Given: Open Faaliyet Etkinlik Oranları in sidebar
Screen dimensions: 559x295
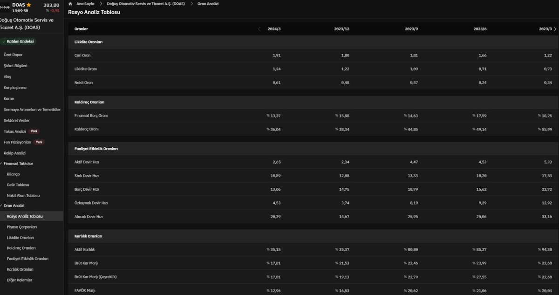Looking at the screenshot, I should pyautogui.click(x=27, y=259).
